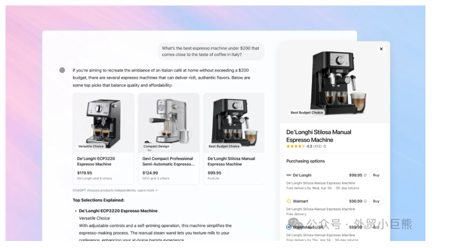This screenshot has width=462, height=248.
Task: Open Learn more link with chevron
Action: (x=147, y=190)
